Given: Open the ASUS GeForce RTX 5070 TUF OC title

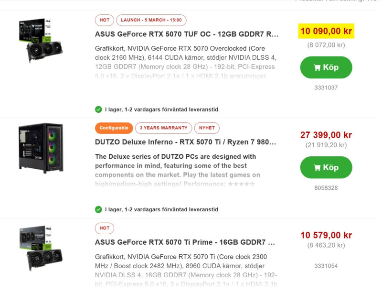Looking at the screenshot, I should (x=187, y=34).
